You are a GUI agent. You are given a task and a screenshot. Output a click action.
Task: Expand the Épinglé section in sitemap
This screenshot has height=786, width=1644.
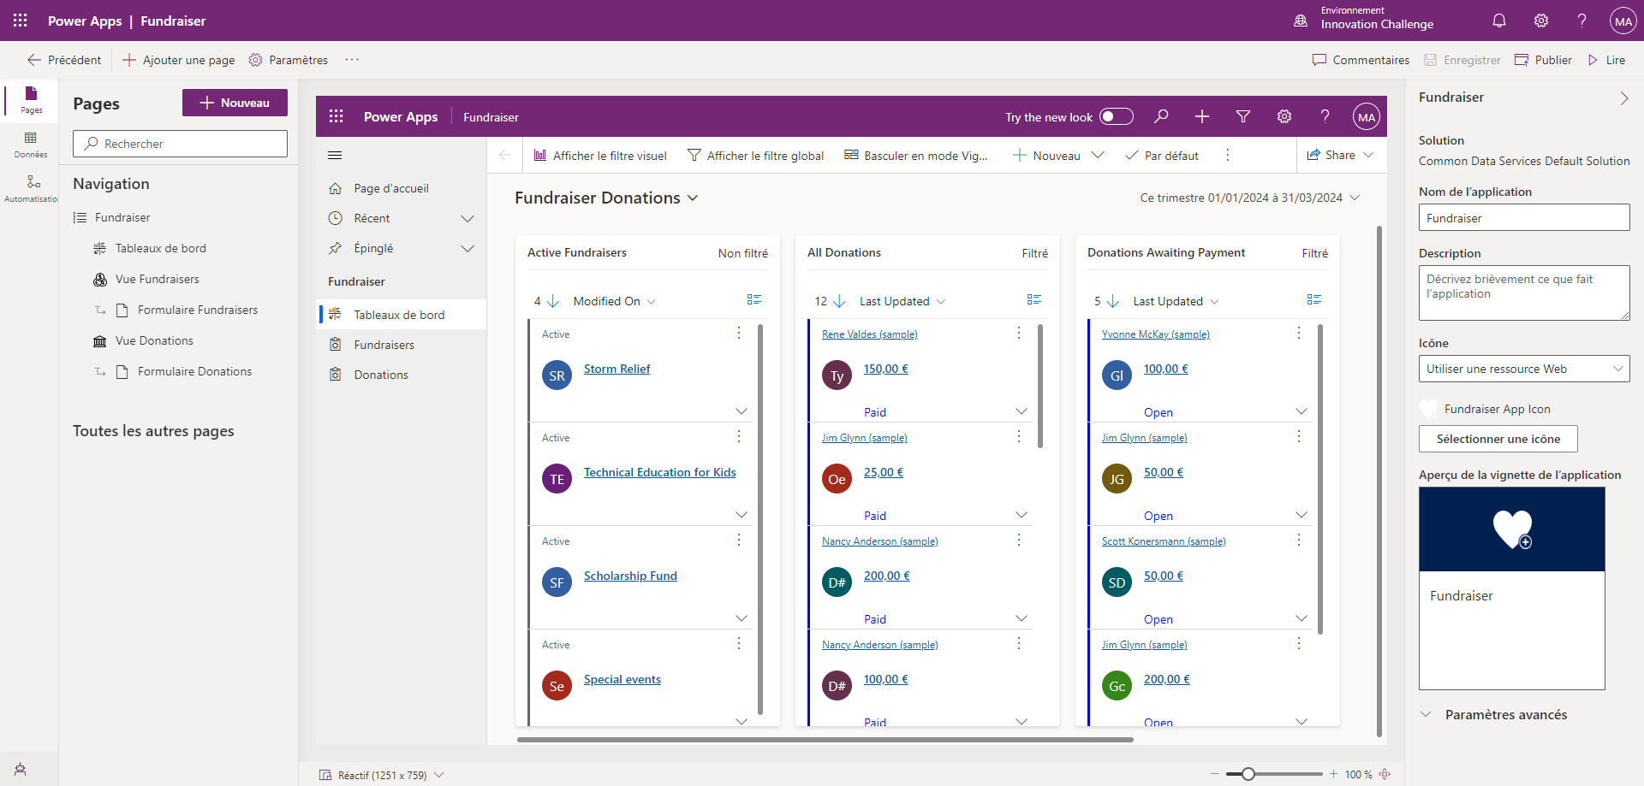[x=468, y=248]
